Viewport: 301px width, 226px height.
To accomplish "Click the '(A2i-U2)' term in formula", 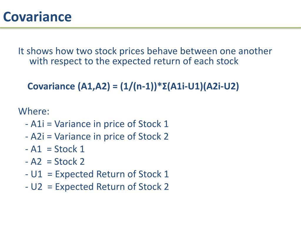I will [221, 86].
